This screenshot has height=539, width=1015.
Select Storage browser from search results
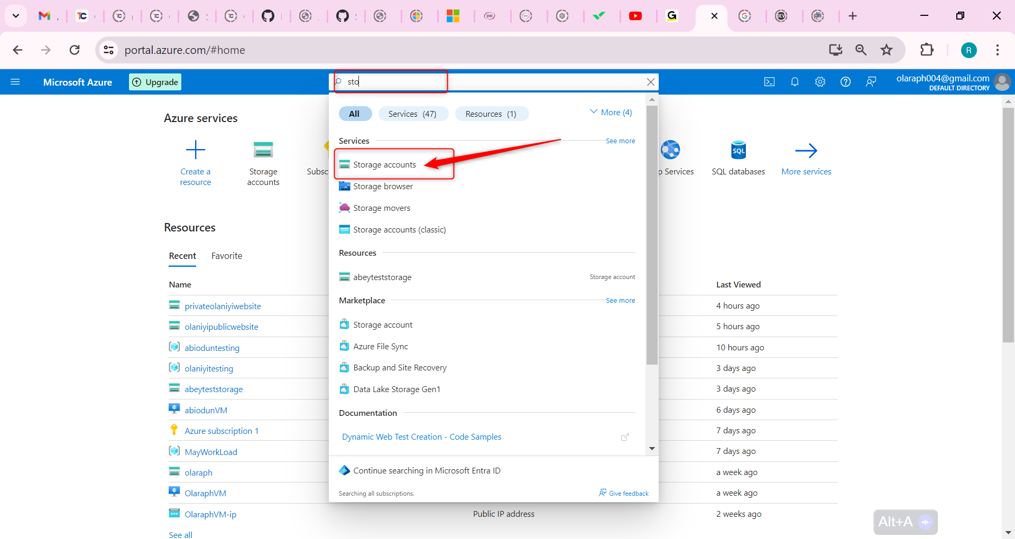point(383,186)
